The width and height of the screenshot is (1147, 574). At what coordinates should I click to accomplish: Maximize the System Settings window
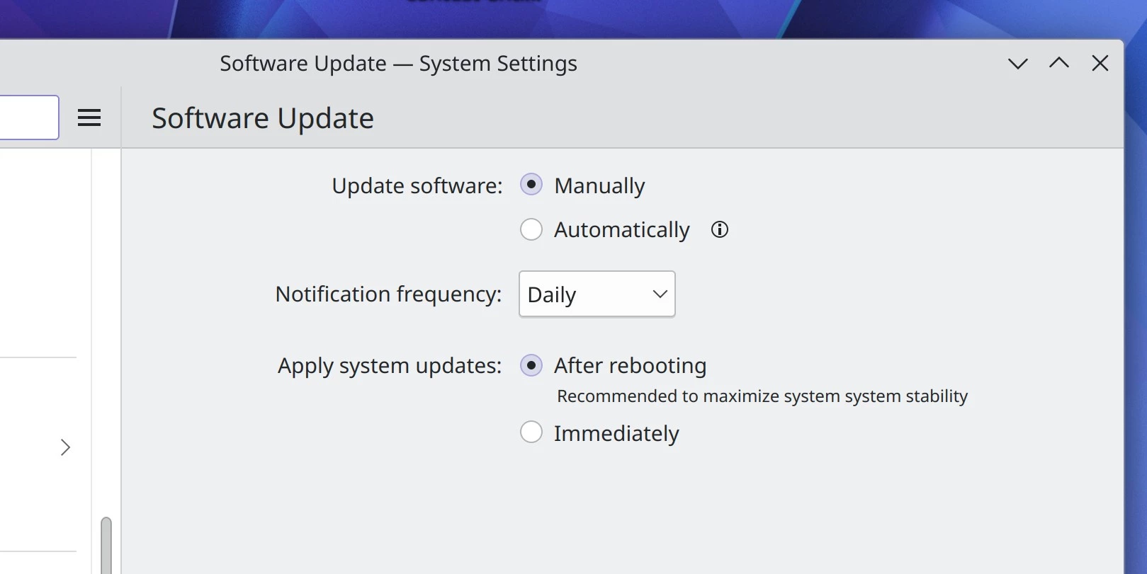[1059, 63]
